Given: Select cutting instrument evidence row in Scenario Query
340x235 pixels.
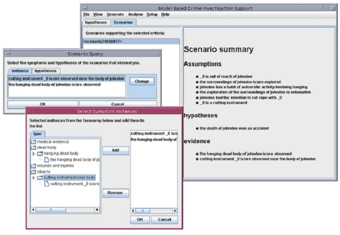Looking at the screenshot, I should [x=67, y=78].
